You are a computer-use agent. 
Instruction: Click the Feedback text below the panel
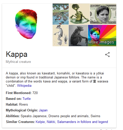[106, 129]
